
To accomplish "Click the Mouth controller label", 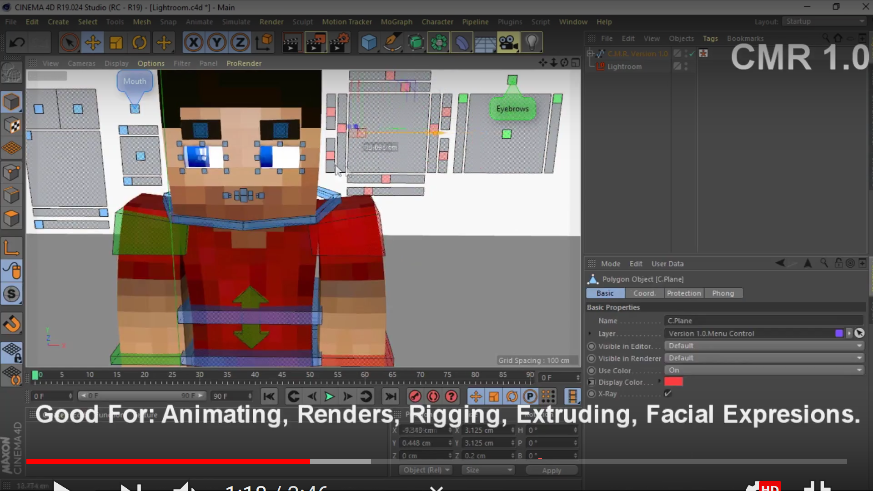I will pyautogui.click(x=135, y=81).
